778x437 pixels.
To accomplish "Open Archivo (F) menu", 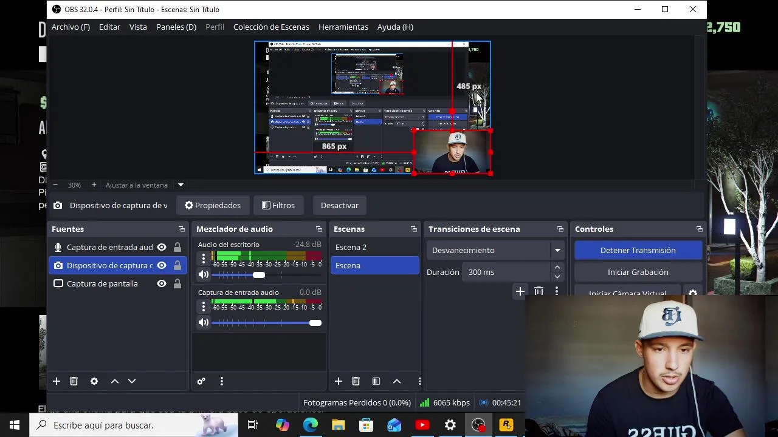I will tap(71, 27).
